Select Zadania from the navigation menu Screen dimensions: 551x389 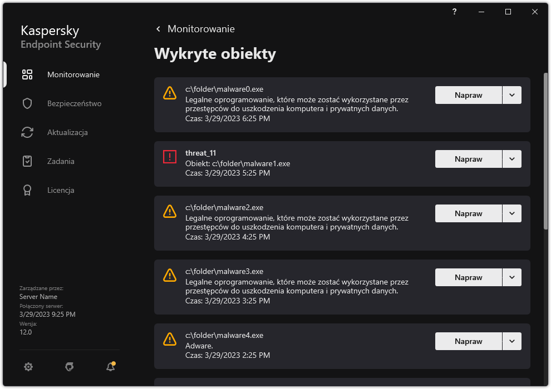pos(60,161)
